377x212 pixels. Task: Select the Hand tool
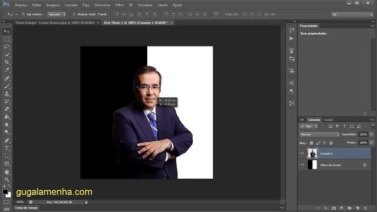point(6,172)
